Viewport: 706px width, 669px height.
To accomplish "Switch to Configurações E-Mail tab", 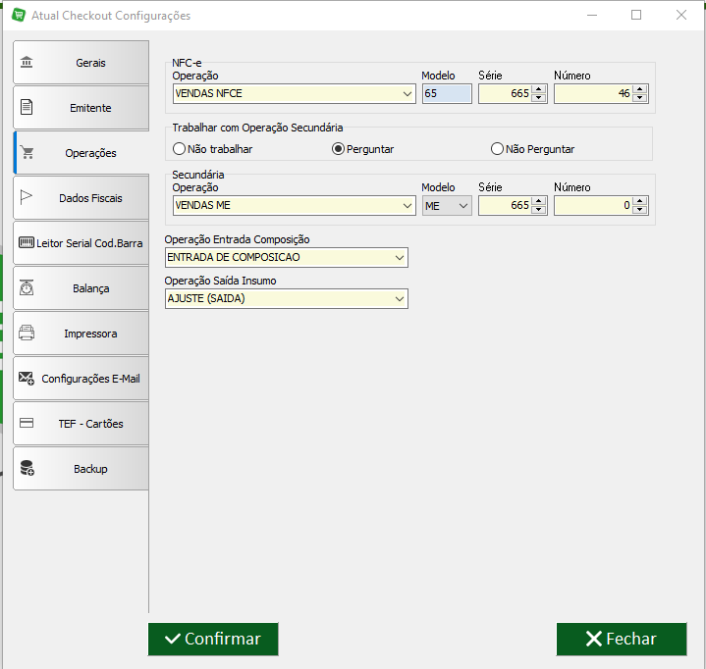I will (x=81, y=379).
